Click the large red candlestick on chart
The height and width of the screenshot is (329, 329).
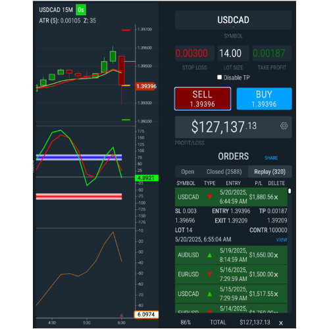[122, 70]
